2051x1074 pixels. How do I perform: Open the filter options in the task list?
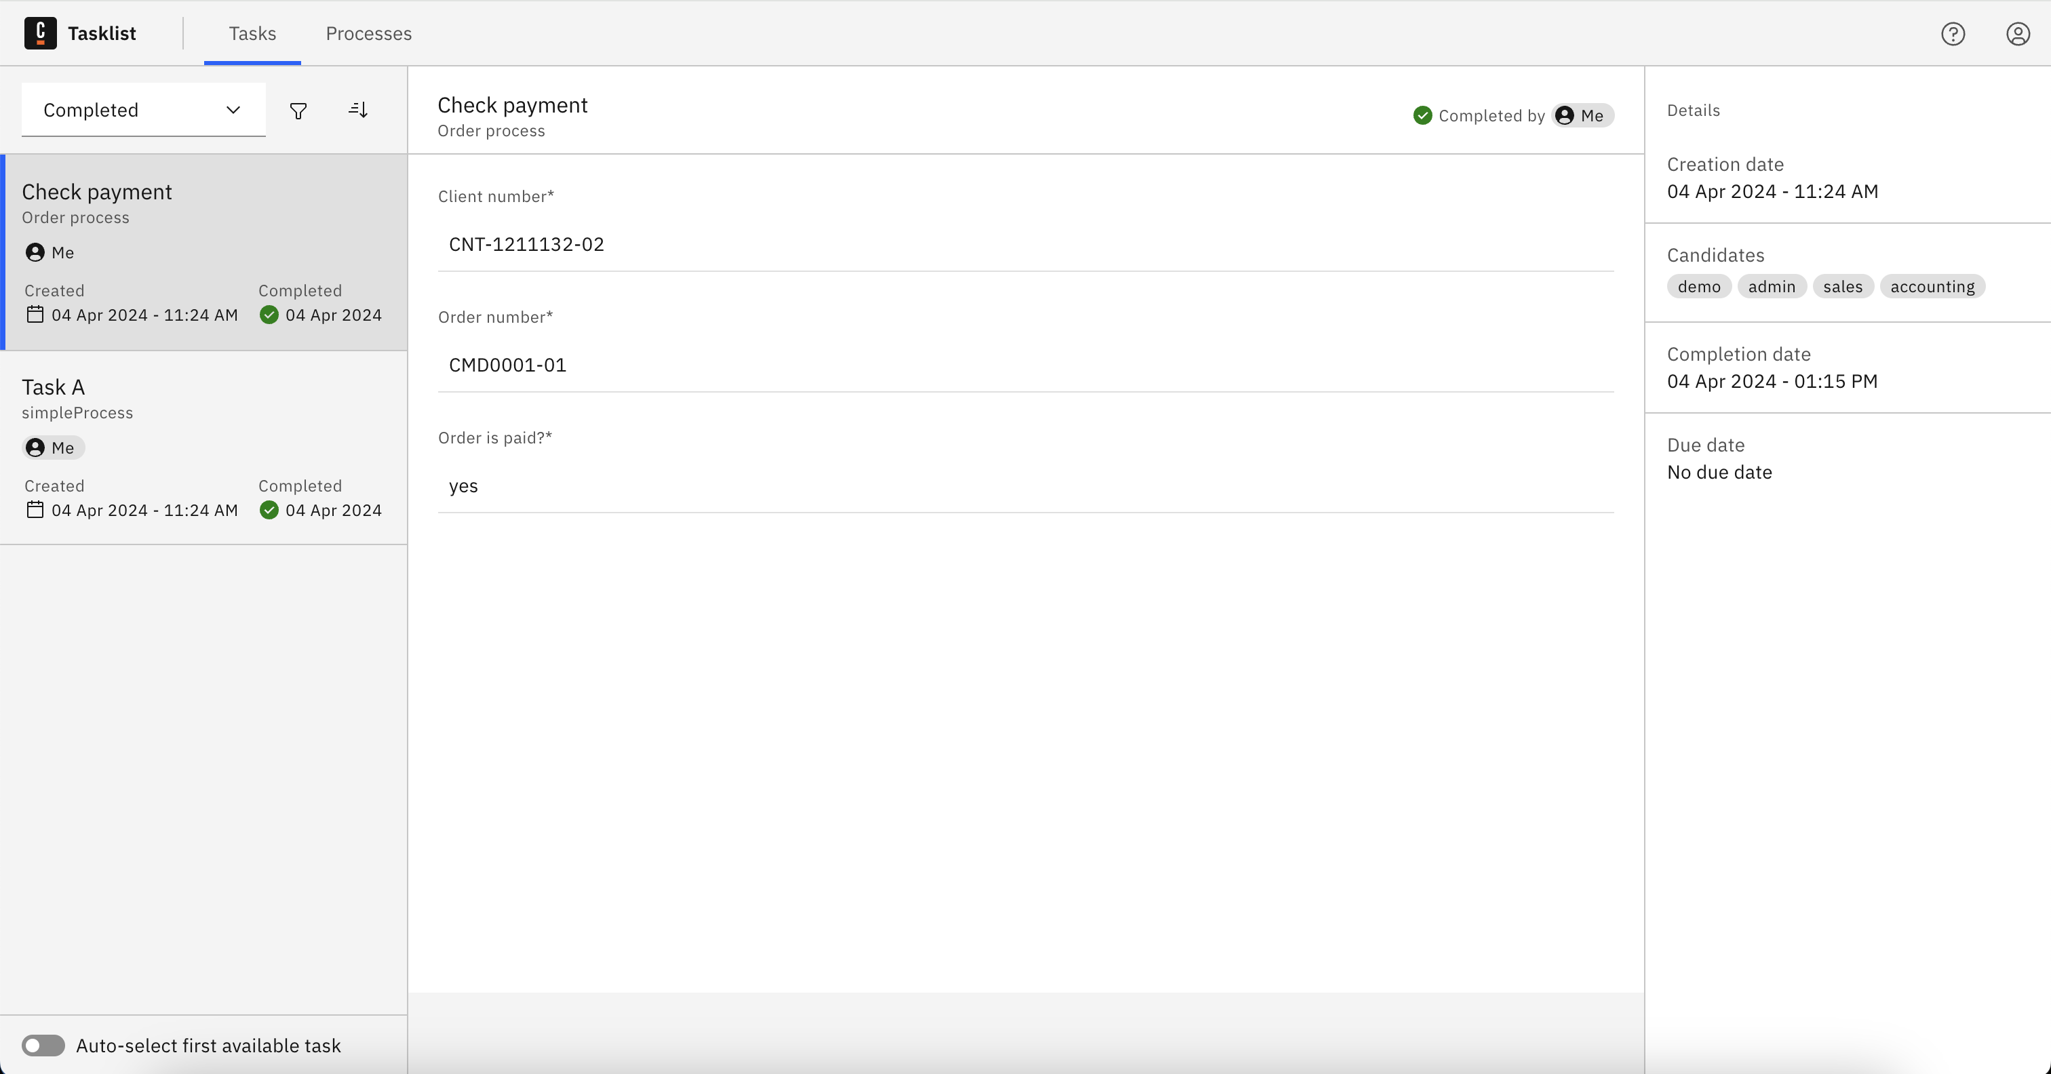pos(298,110)
